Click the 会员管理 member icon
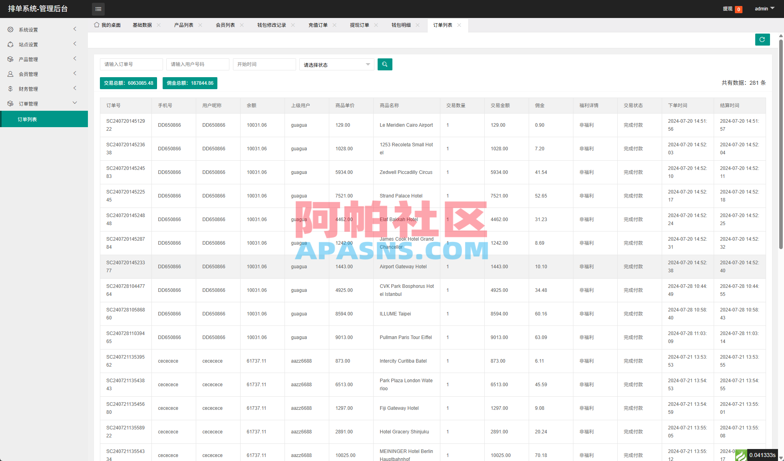The height and width of the screenshot is (461, 784). tap(10, 74)
